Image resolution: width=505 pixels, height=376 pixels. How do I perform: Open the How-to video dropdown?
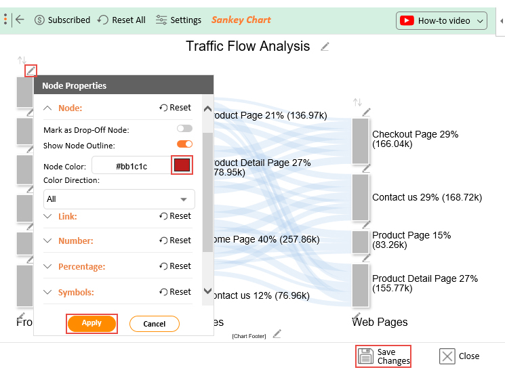click(441, 20)
